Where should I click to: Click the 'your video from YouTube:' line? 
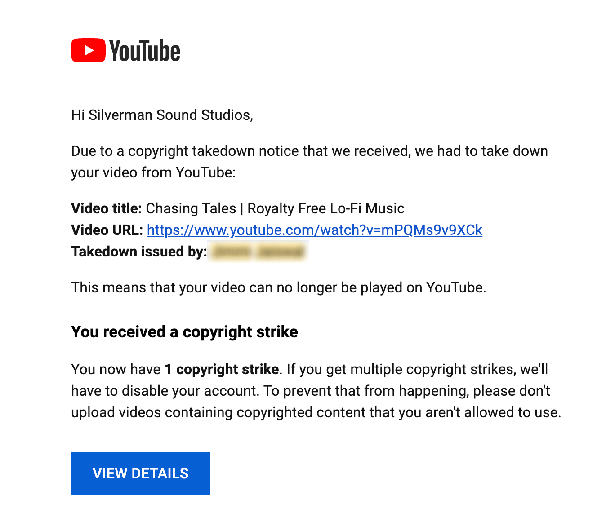tap(153, 172)
